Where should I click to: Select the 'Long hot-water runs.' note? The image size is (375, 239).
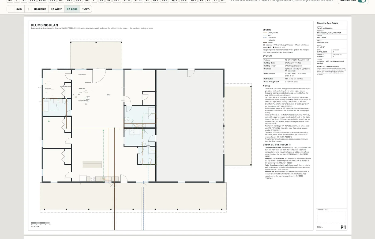click(288, 152)
